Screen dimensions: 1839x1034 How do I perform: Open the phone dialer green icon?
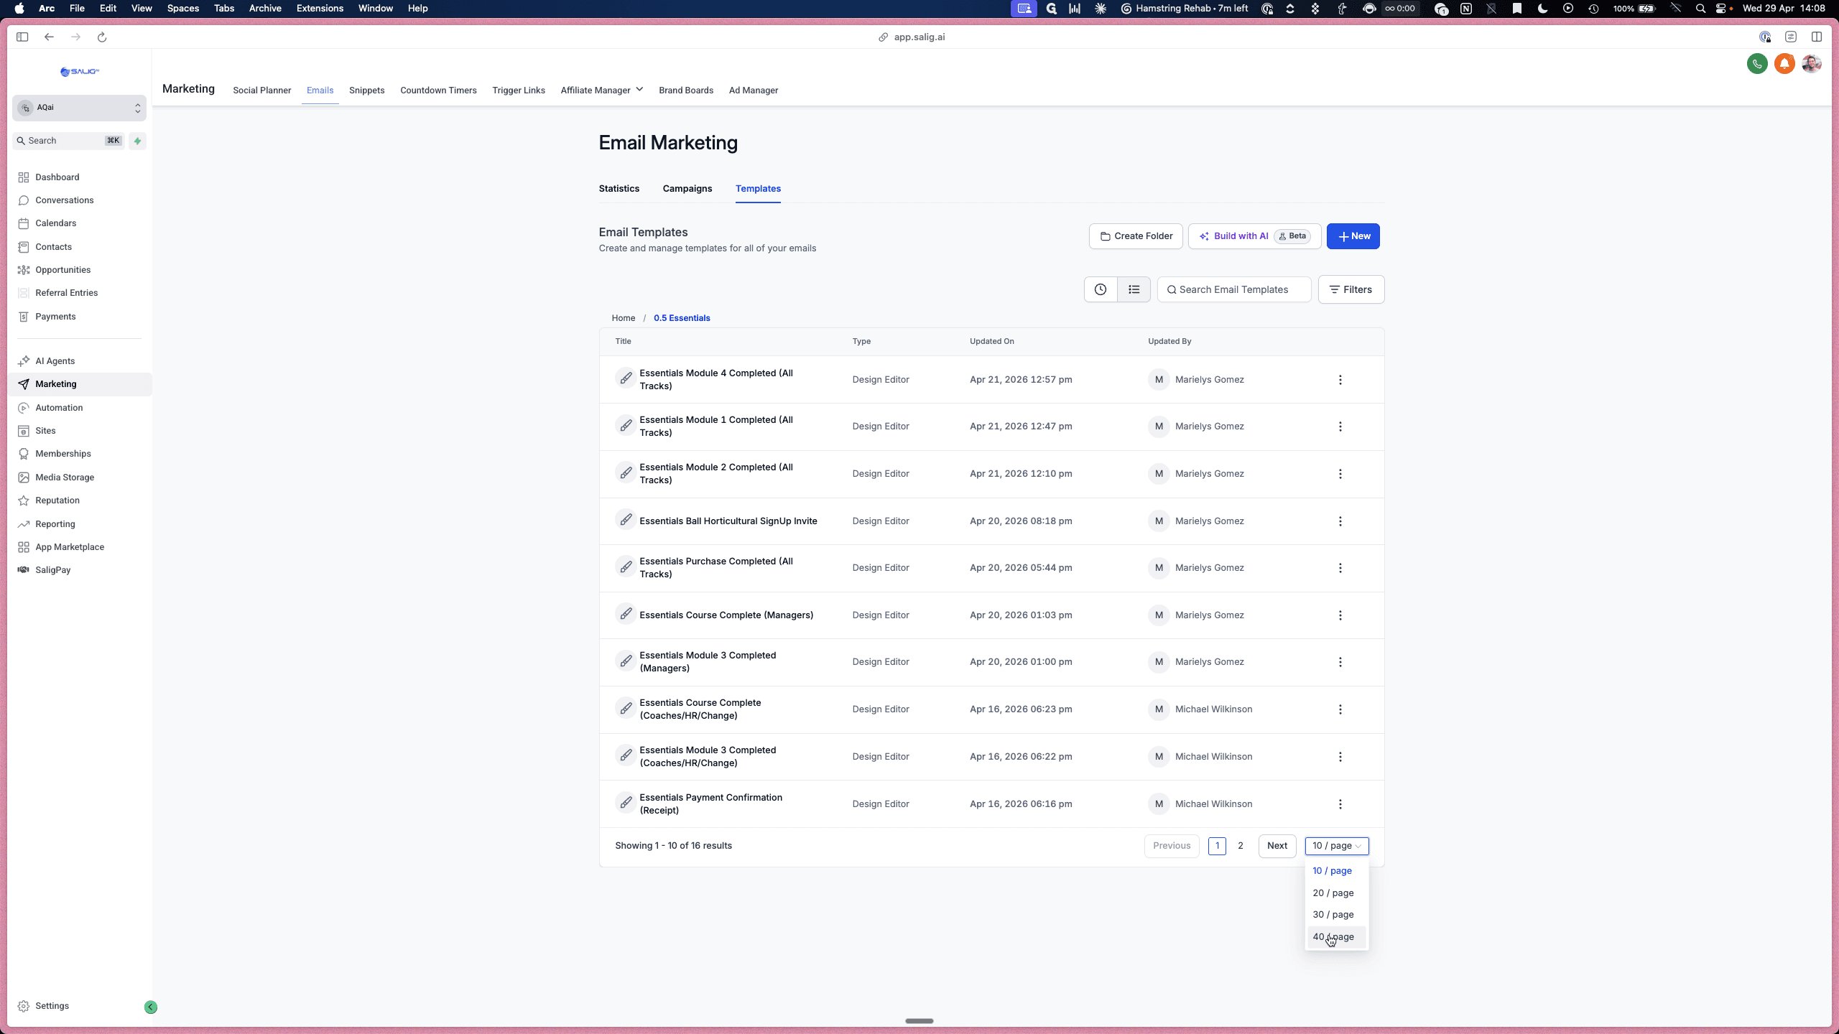pos(1757,64)
